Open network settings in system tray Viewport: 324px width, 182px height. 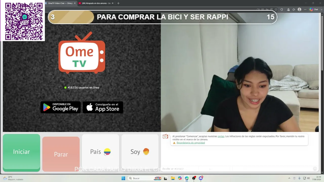click(x=304, y=178)
